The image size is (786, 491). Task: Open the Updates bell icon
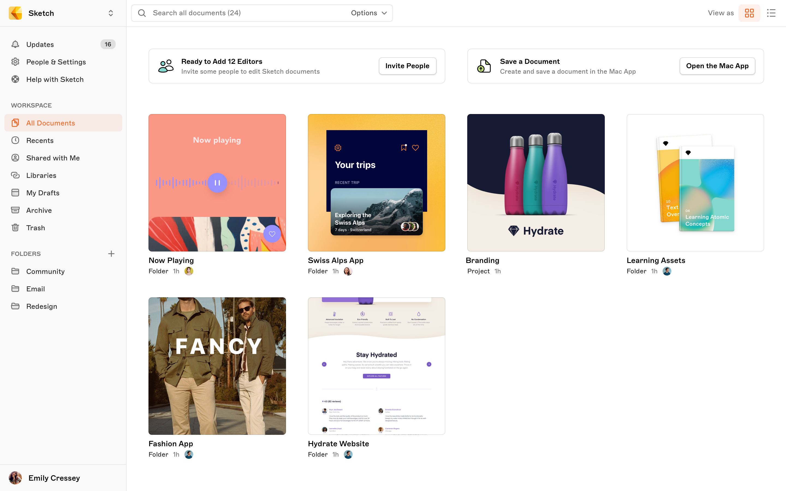coord(15,44)
